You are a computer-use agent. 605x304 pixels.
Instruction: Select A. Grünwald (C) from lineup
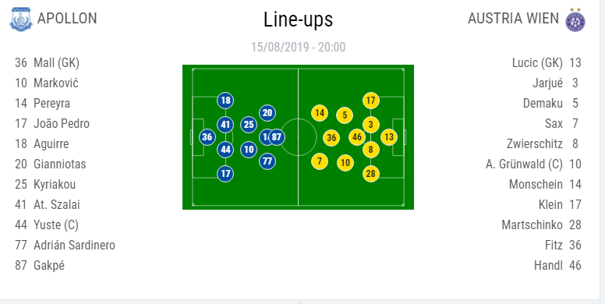pyautogui.click(x=524, y=164)
